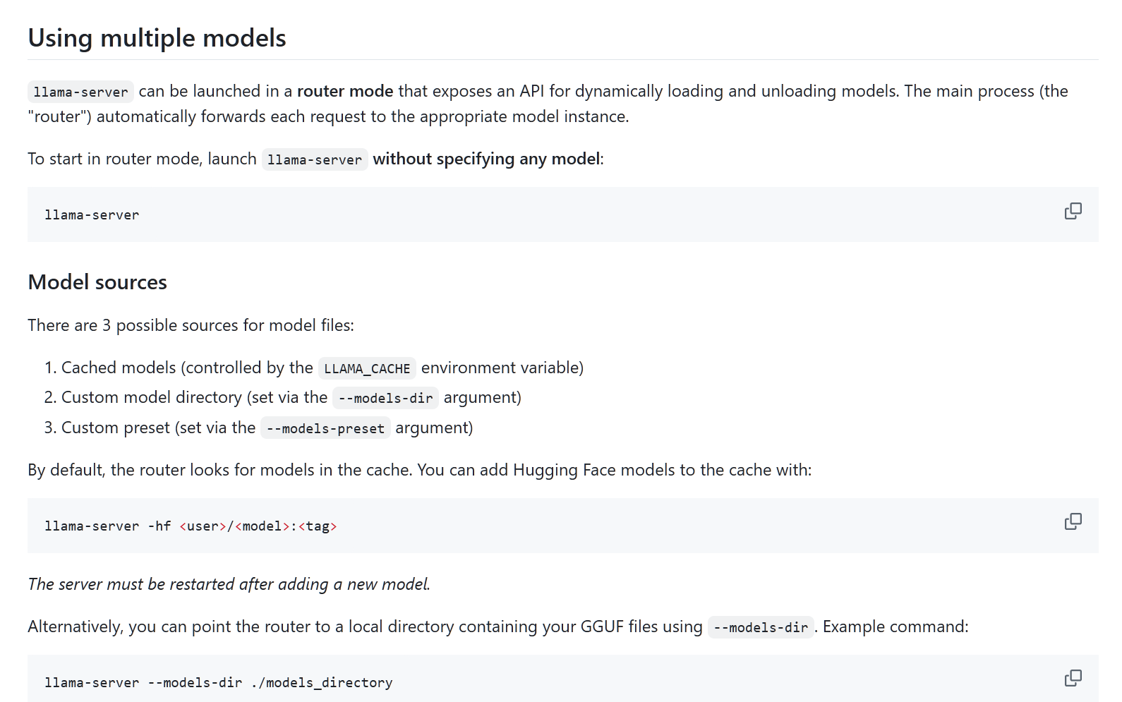Click the italic server restart note

(x=229, y=584)
